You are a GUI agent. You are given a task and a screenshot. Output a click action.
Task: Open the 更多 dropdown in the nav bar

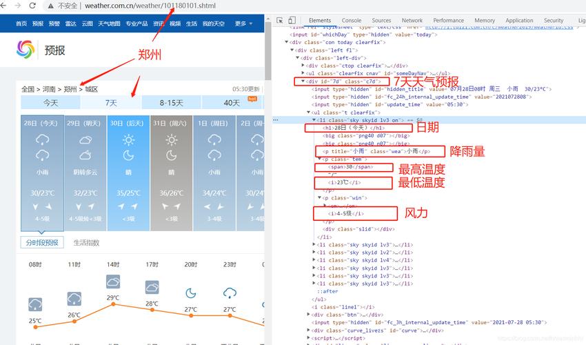click(243, 23)
